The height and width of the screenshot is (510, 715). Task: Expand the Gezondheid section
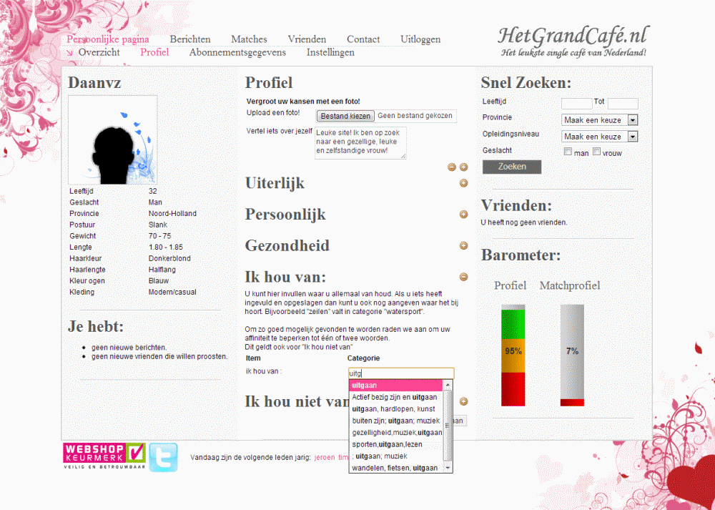click(464, 245)
